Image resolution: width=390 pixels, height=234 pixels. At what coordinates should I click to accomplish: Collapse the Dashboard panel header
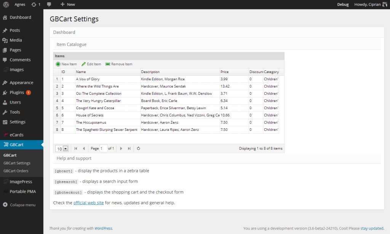pyautogui.click(x=217, y=32)
